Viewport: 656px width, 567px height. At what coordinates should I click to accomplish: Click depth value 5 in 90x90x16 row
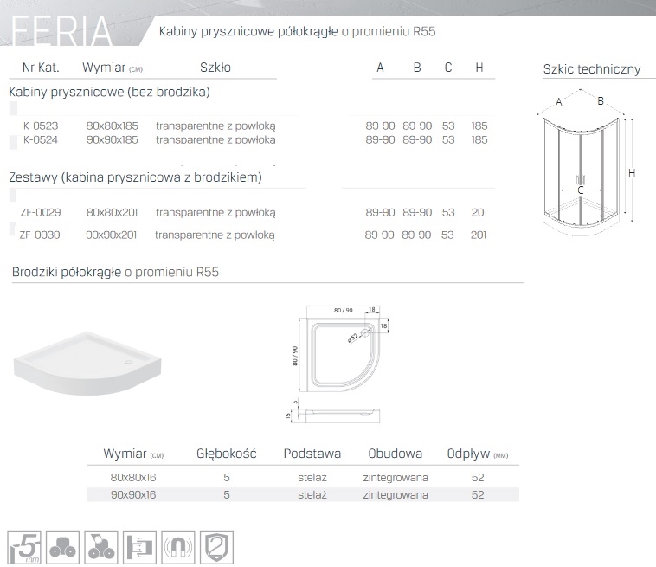227,494
